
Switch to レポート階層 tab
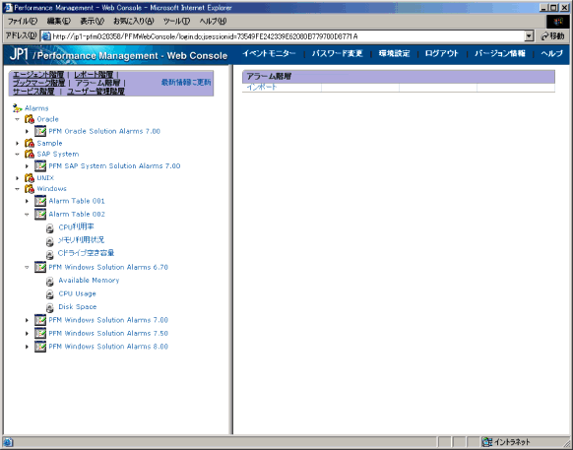(x=94, y=75)
